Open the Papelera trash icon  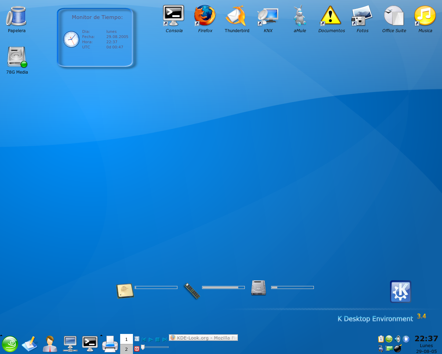(x=16, y=16)
